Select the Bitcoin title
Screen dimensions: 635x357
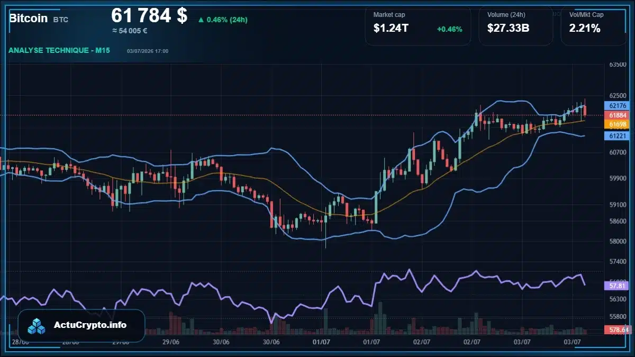click(x=28, y=18)
